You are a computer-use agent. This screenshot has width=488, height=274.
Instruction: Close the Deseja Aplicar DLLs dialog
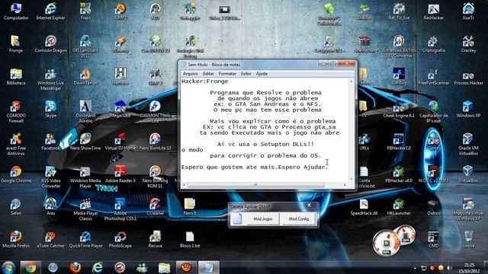[309, 205]
